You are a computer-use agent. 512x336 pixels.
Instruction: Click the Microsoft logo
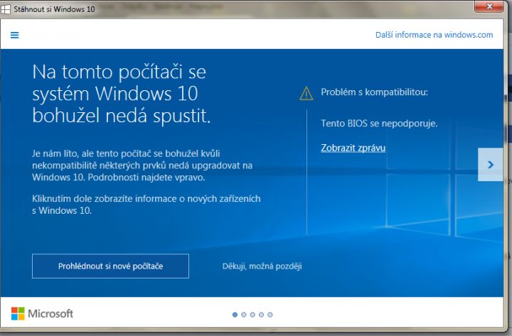coord(42,313)
